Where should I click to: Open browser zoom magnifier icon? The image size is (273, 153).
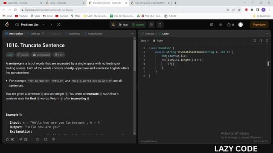[228, 10]
